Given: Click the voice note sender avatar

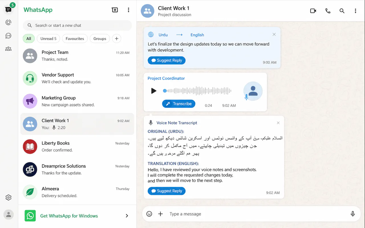Looking at the screenshot, I should 253,91.
